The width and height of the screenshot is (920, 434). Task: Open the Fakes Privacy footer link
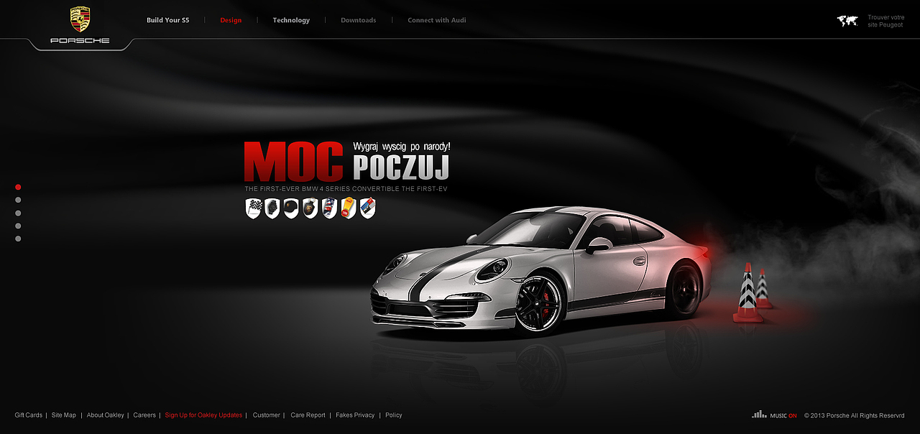pos(355,415)
